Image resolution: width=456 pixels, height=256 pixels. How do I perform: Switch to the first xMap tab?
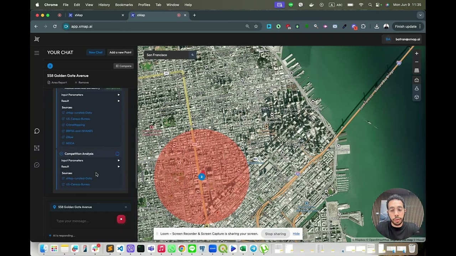point(96,15)
